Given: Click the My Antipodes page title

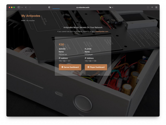Looking at the screenshot, I should [31, 16].
